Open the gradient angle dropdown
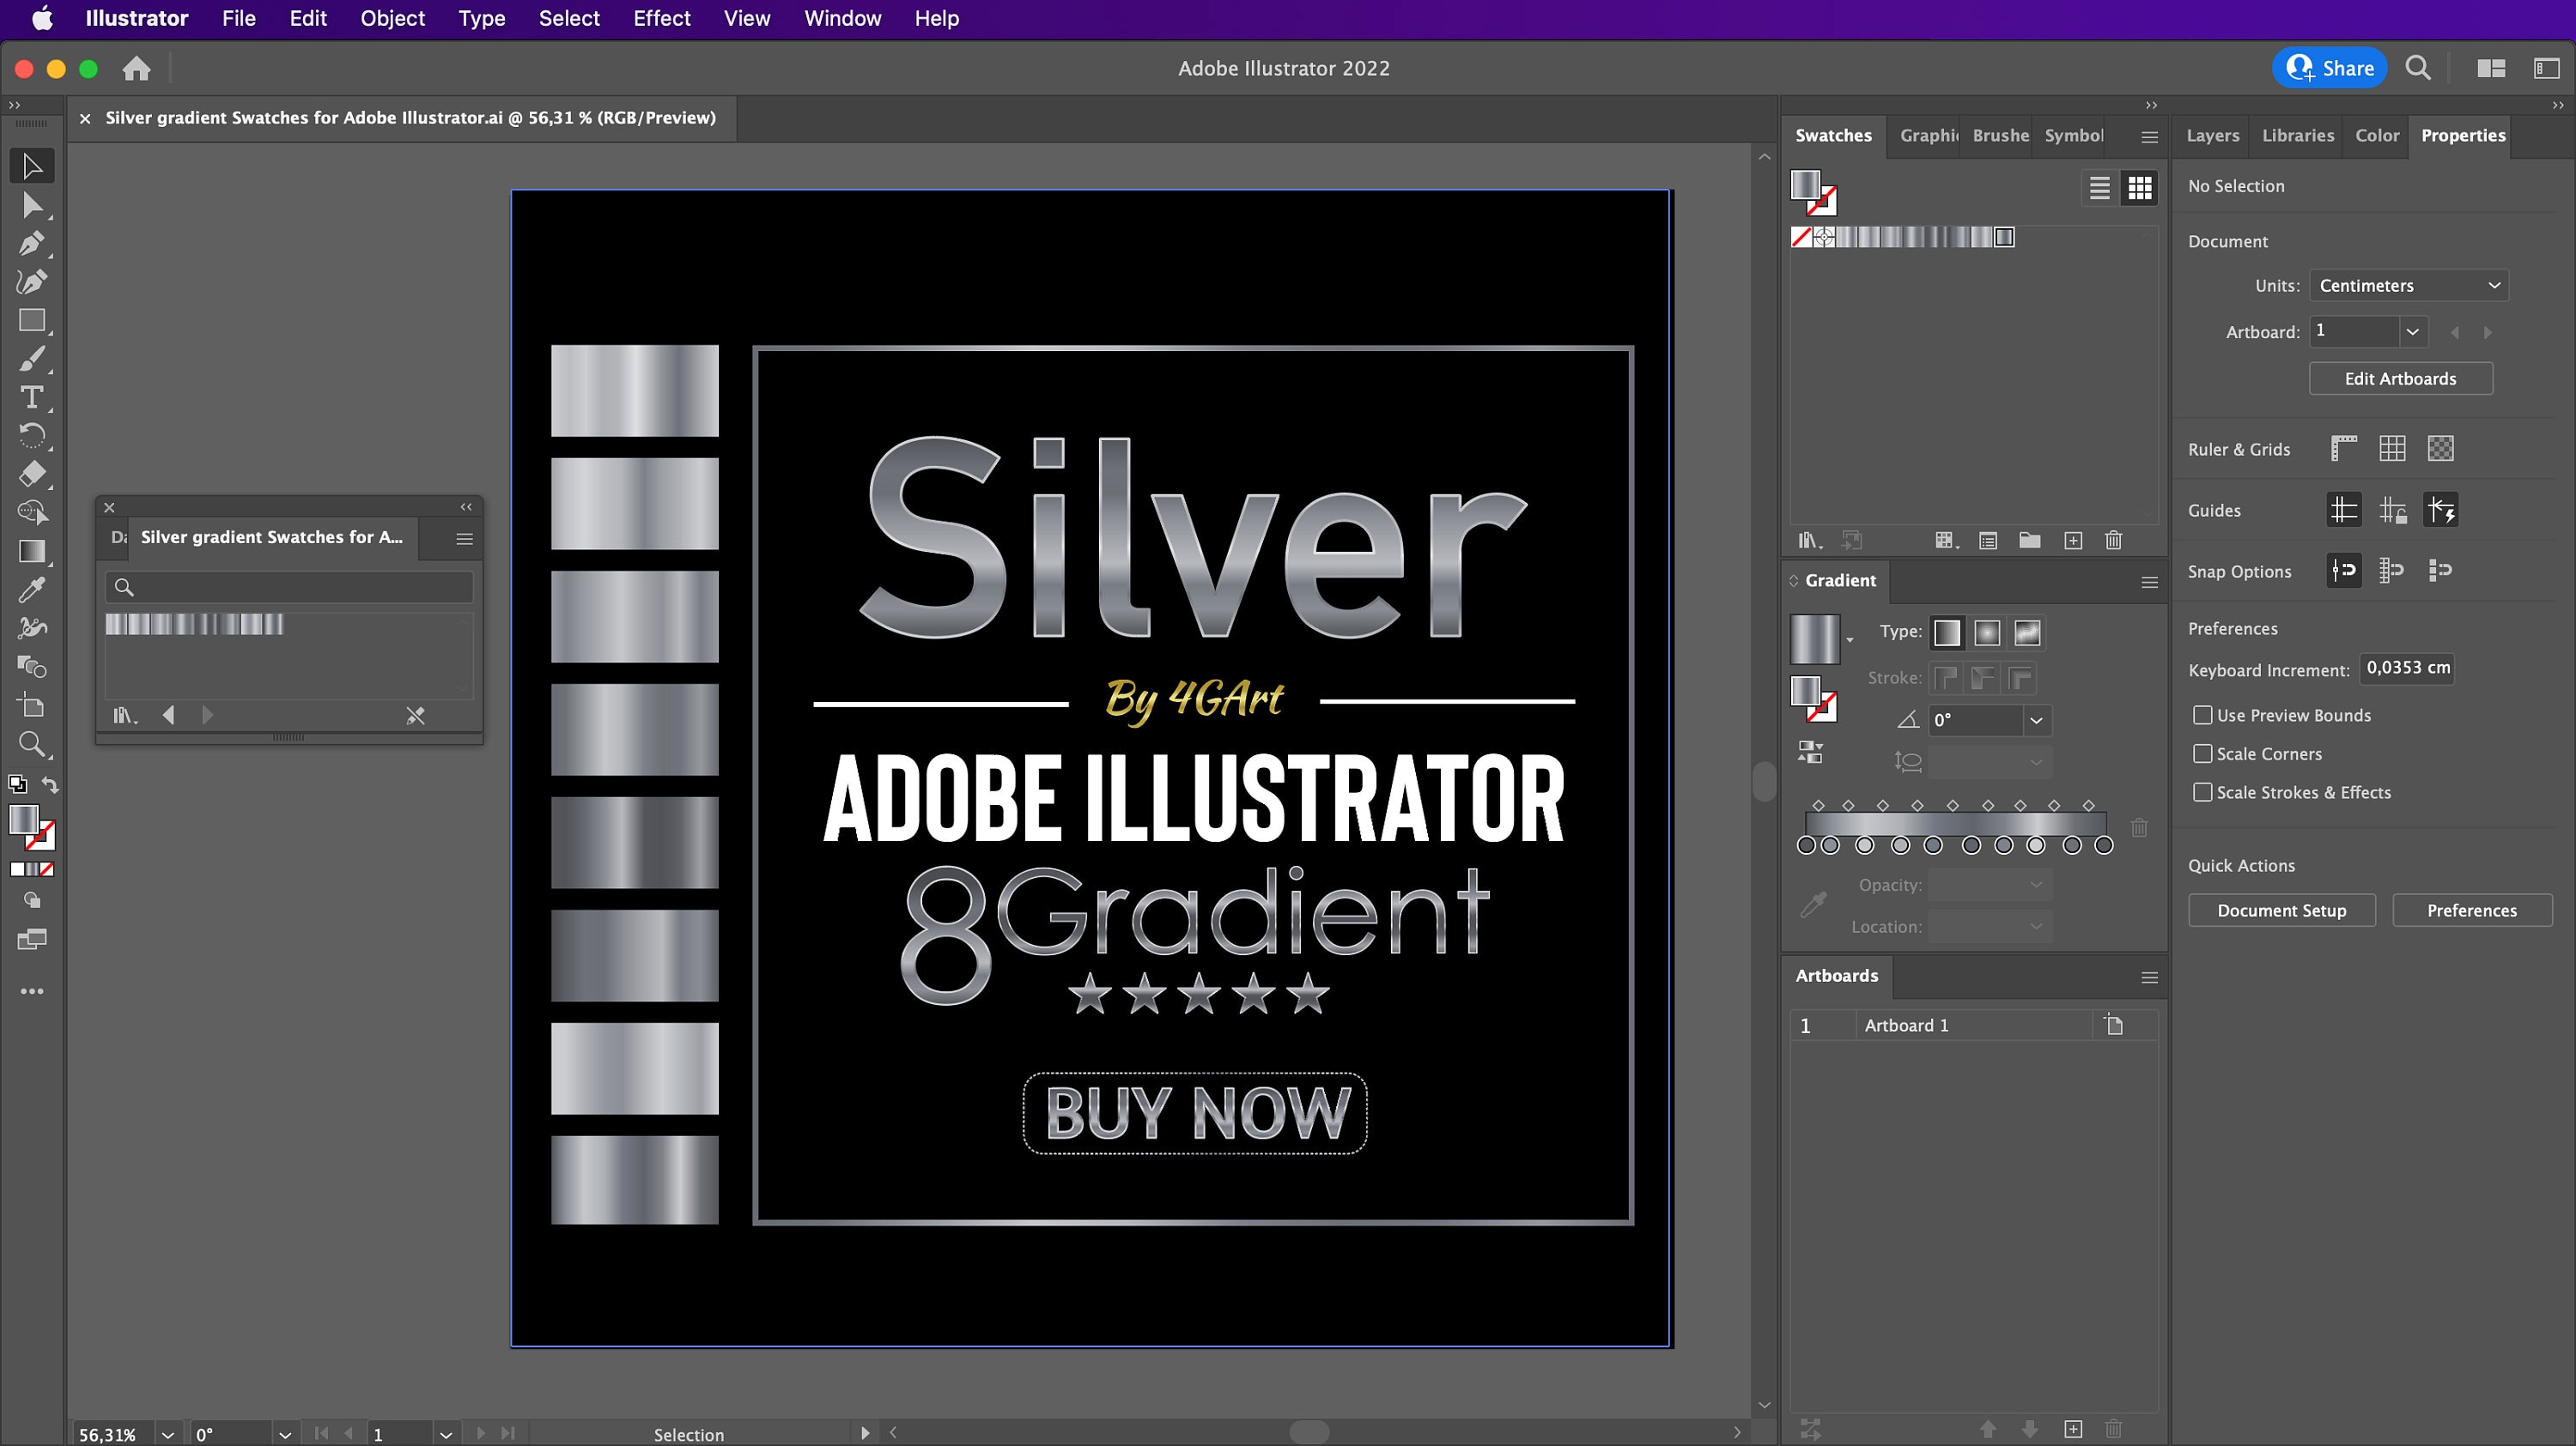The width and height of the screenshot is (2576, 1446). [2035, 719]
